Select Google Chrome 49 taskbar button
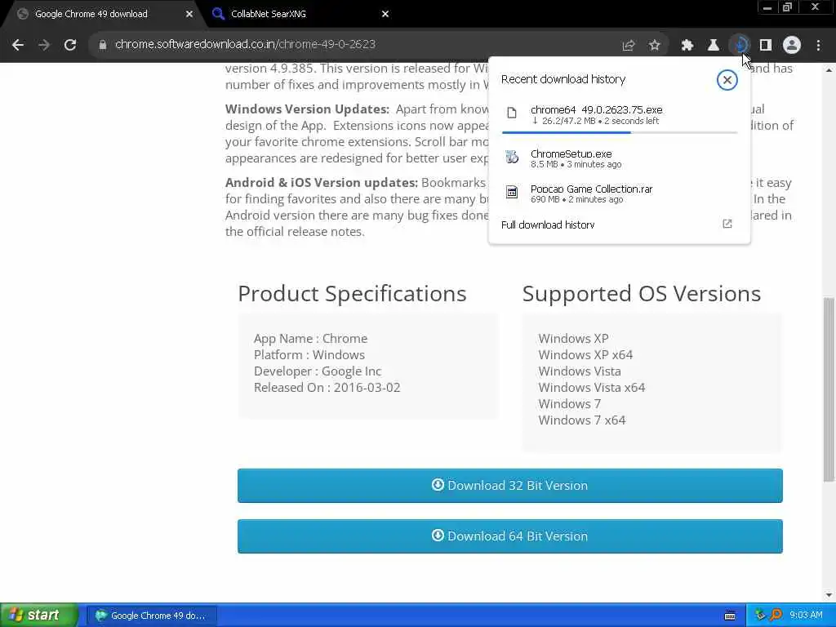Image resolution: width=836 pixels, height=627 pixels. coord(151,616)
